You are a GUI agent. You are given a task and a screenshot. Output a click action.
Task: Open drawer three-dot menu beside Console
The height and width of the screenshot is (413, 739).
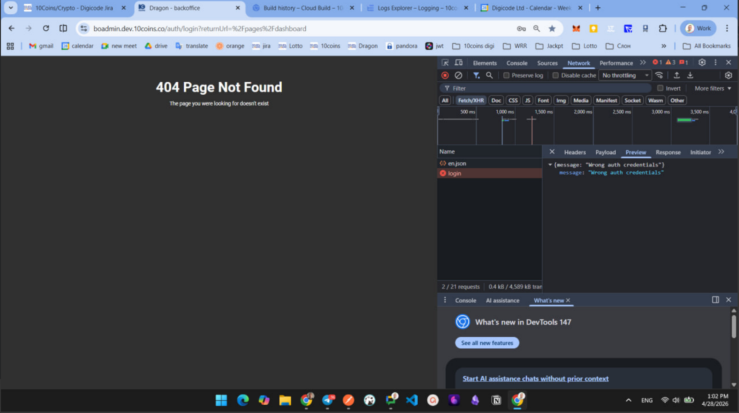pos(445,300)
